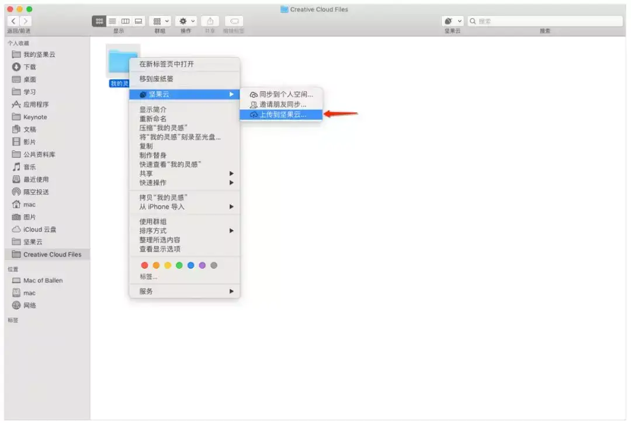This screenshot has height=423, width=631.
Task: Go forward using the right arrow button
Action: point(26,21)
